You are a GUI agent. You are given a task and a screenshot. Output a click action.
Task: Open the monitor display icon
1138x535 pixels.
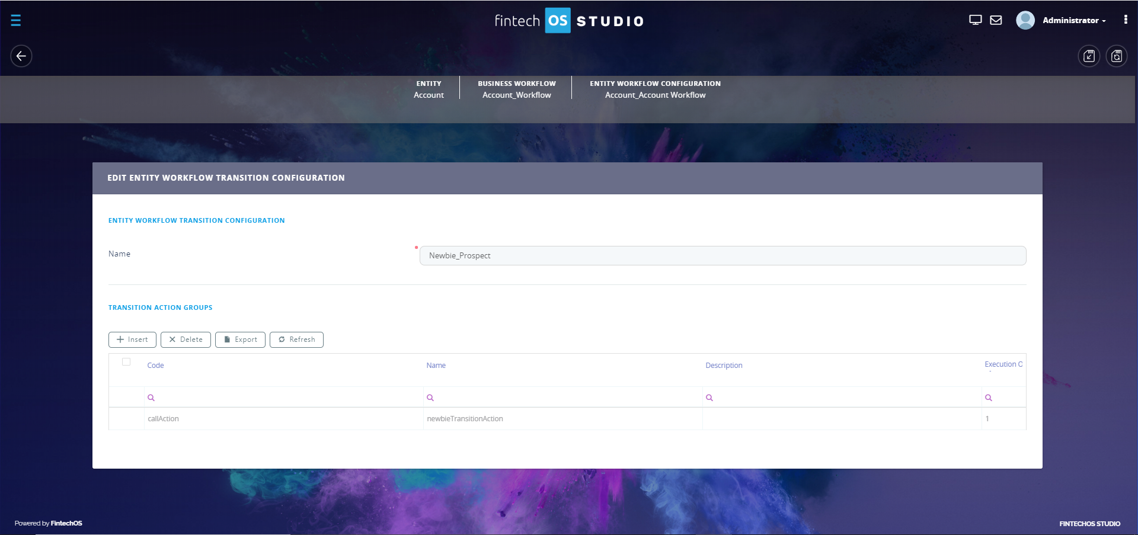[x=975, y=20]
